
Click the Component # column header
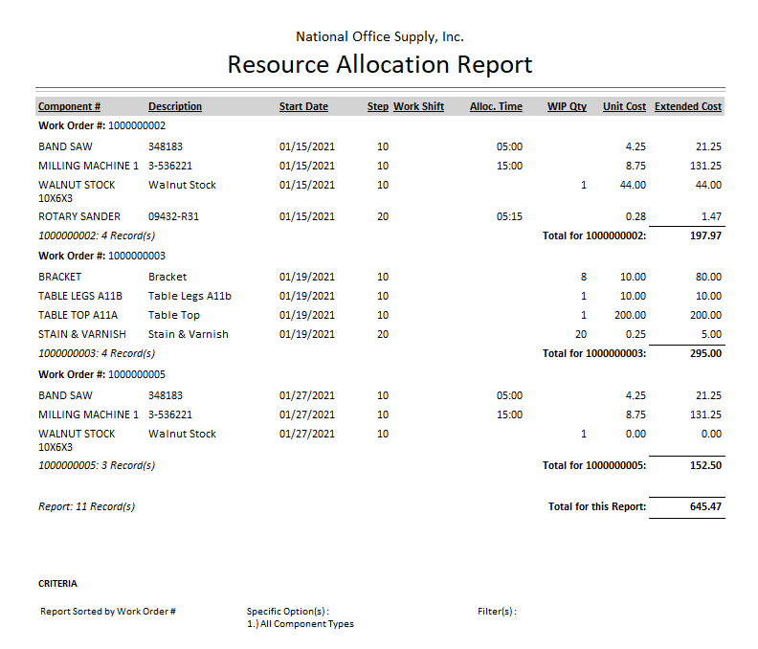(69, 106)
